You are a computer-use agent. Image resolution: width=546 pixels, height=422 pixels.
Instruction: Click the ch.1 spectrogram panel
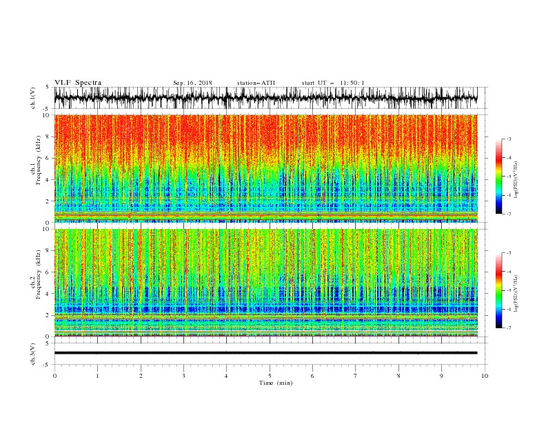pyautogui.click(x=265, y=168)
